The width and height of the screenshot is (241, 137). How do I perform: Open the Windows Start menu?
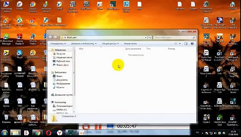(x=4, y=133)
